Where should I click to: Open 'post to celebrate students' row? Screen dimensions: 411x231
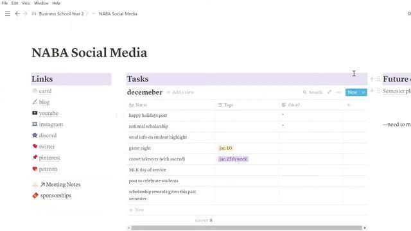tap(153, 181)
